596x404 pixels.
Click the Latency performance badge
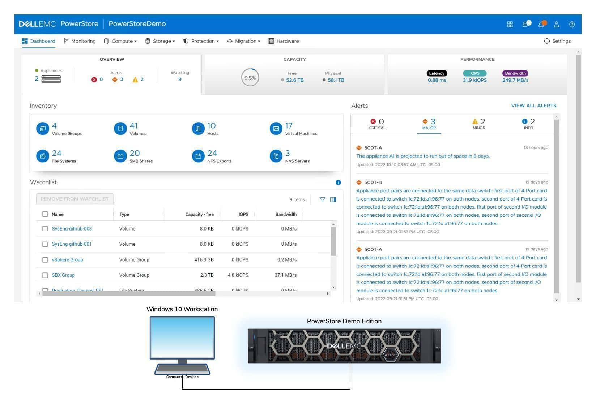[x=437, y=73]
